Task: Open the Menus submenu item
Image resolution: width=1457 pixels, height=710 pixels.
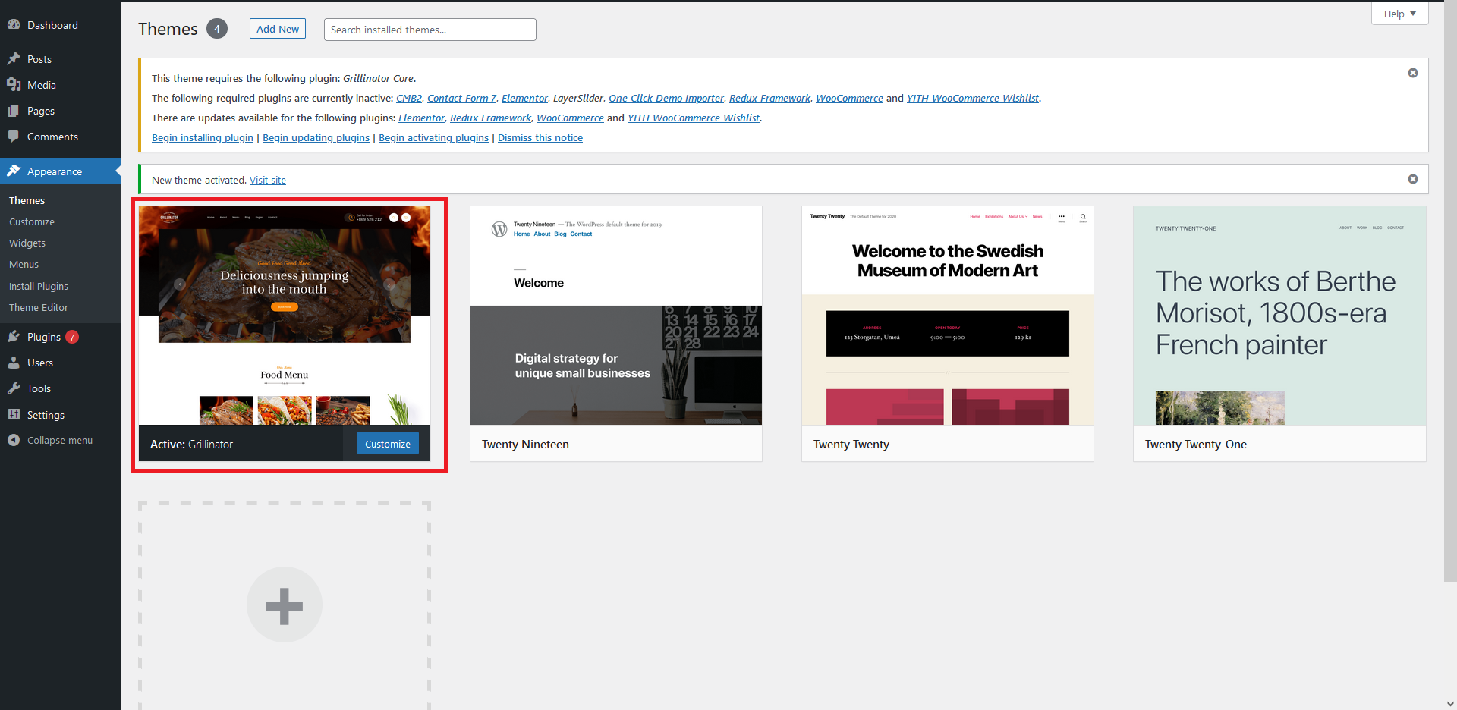Action: [24, 264]
